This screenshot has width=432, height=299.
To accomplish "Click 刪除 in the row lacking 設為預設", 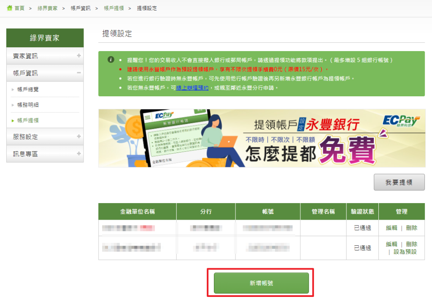I will click(412, 228).
